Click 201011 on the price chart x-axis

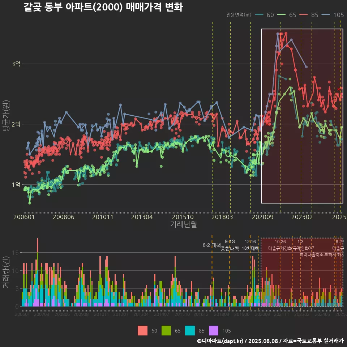[x=103, y=217]
